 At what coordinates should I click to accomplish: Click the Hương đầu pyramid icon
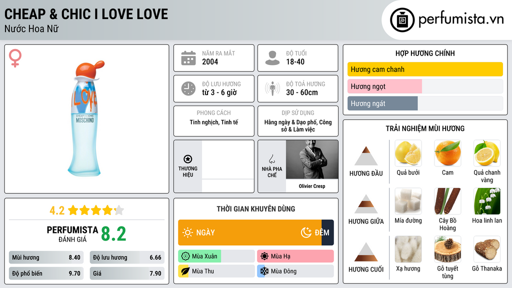click(366, 156)
